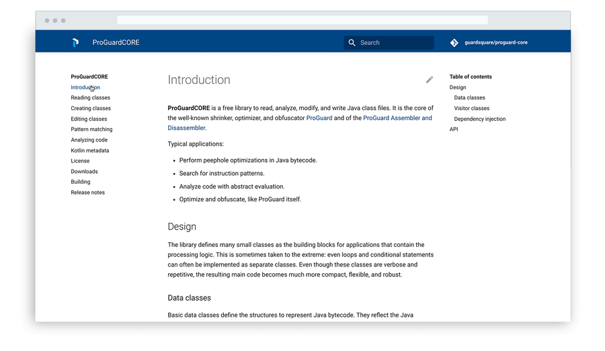Click the browser address bar
The height and width of the screenshot is (351, 605).
point(302,20)
